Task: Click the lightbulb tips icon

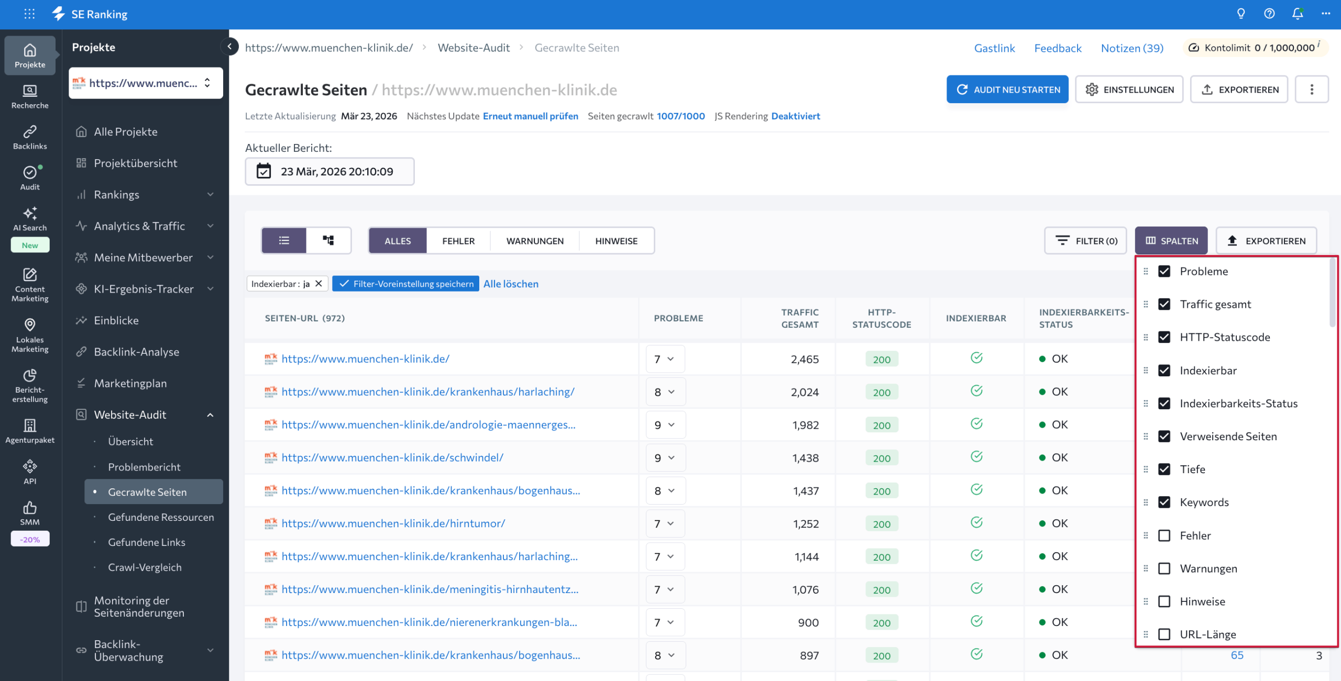Action: point(1241,14)
